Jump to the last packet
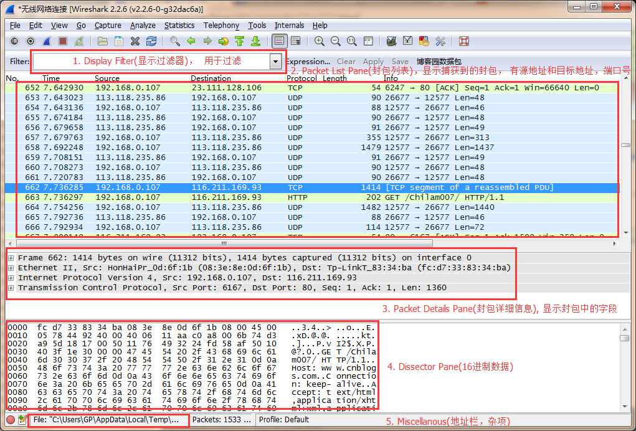The width and height of the screenshot is (636, 431). [x=256, y=41]
